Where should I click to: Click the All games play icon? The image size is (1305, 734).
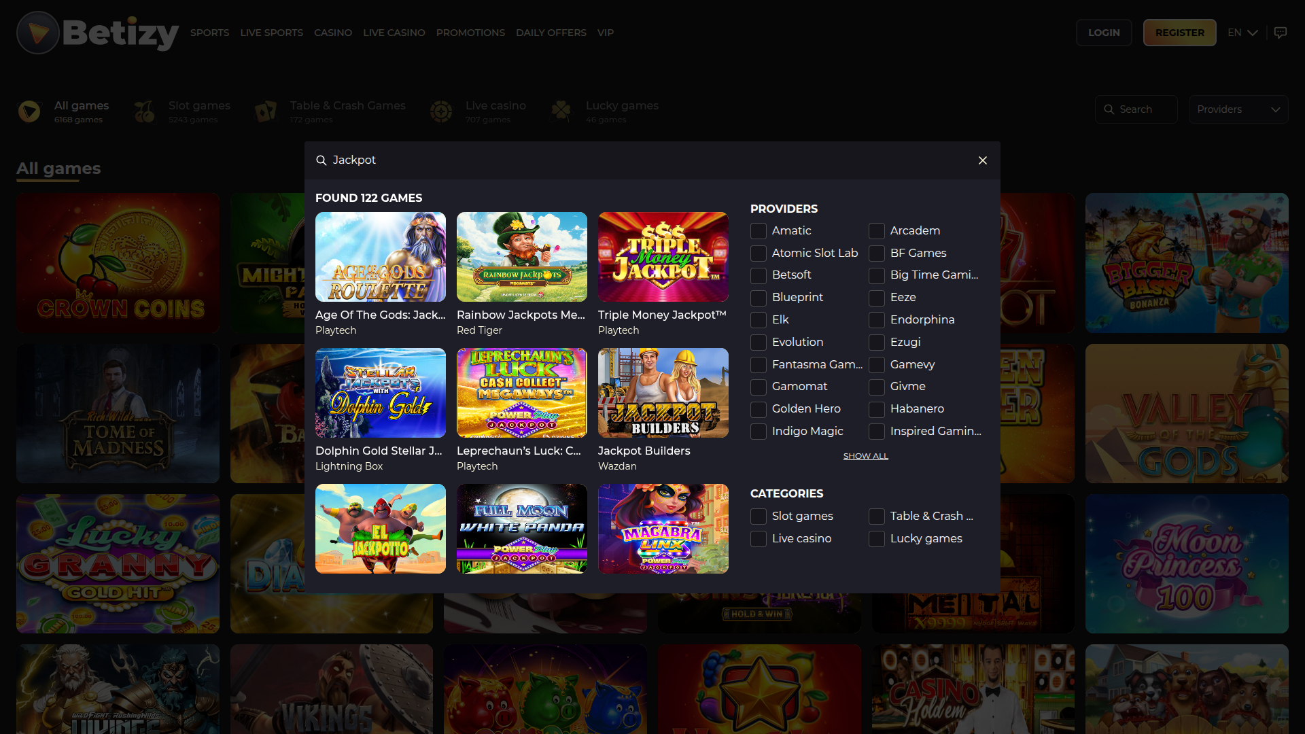point(29,111)
